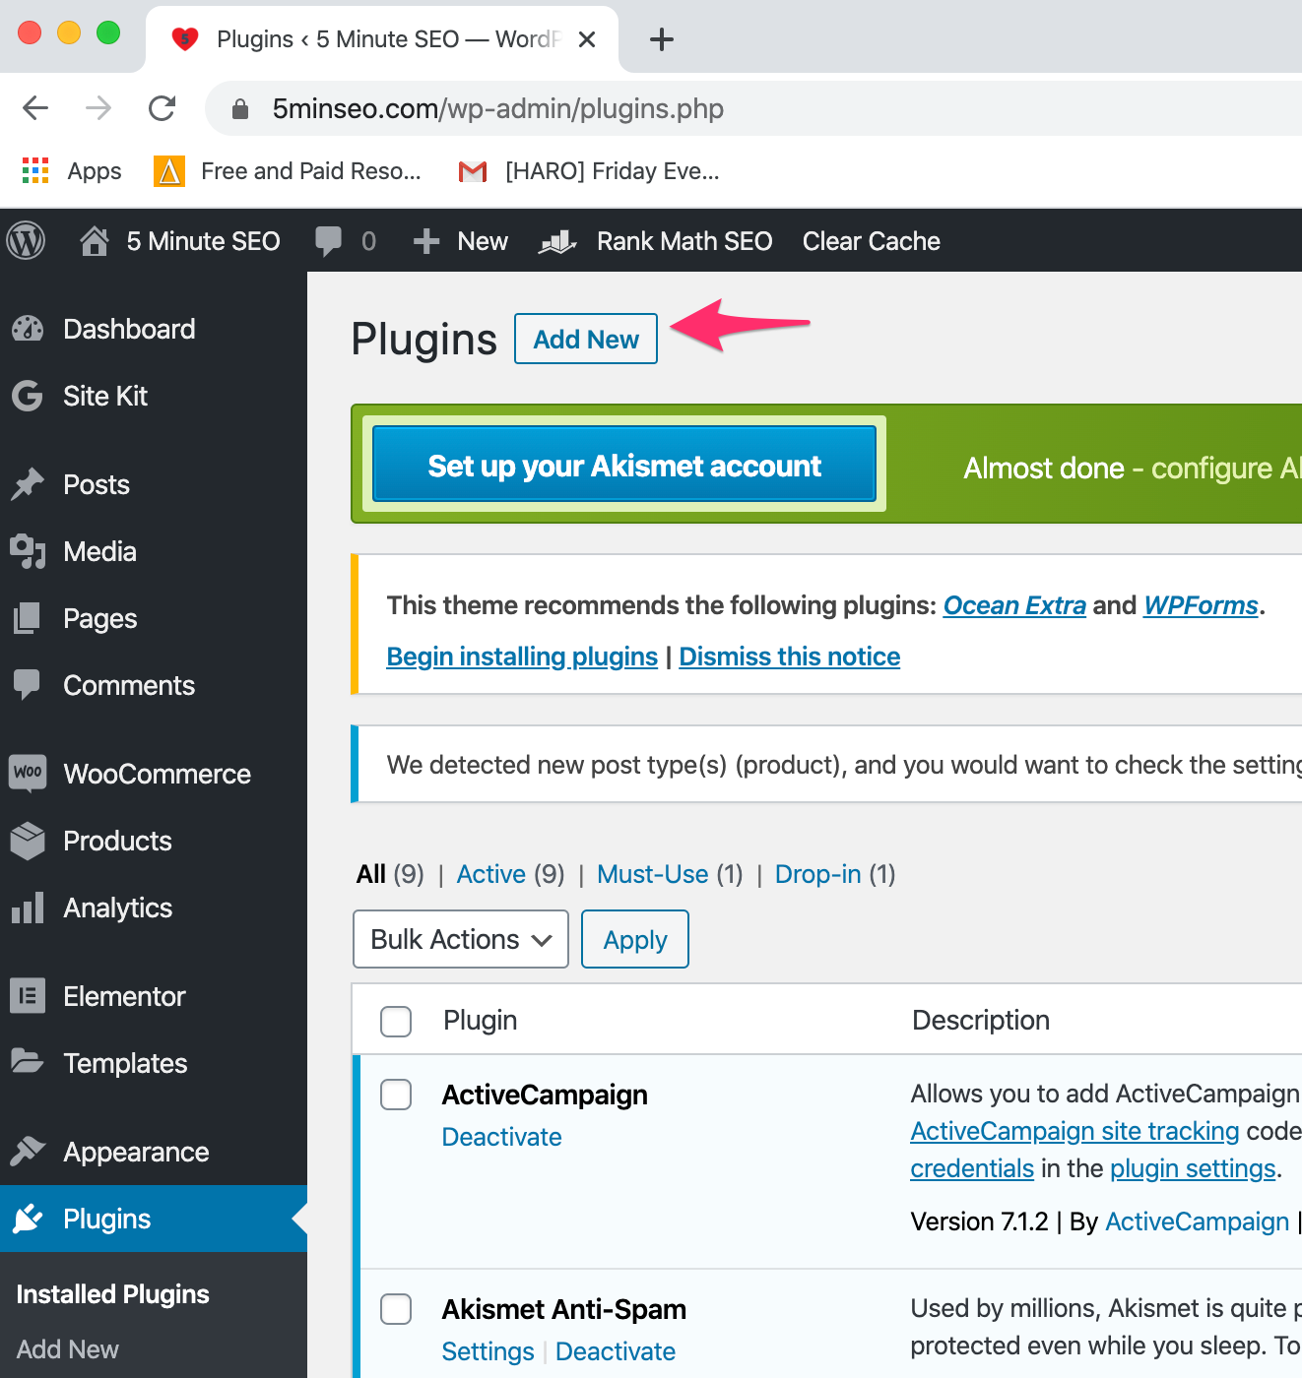The height and width of the screenshot is (1378, 1302).
Task: Click the WooCommerce Woo icon
Action: tap(28, 774)
